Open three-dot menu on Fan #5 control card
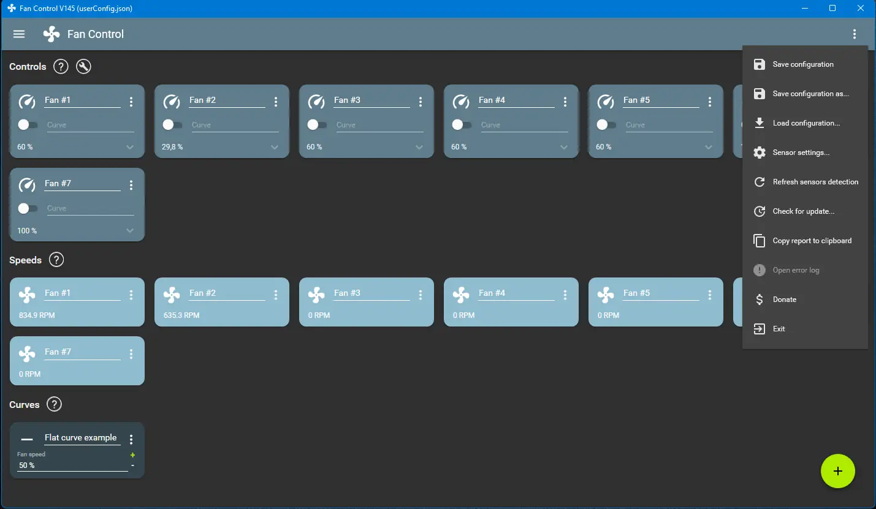 tap(710, 102)
